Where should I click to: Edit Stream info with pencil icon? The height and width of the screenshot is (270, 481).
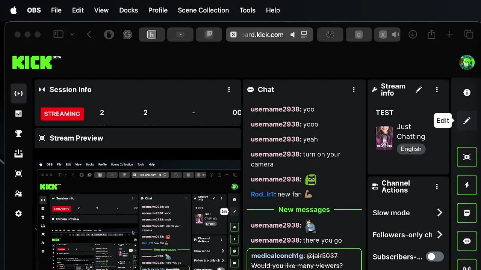pos(419,90)
